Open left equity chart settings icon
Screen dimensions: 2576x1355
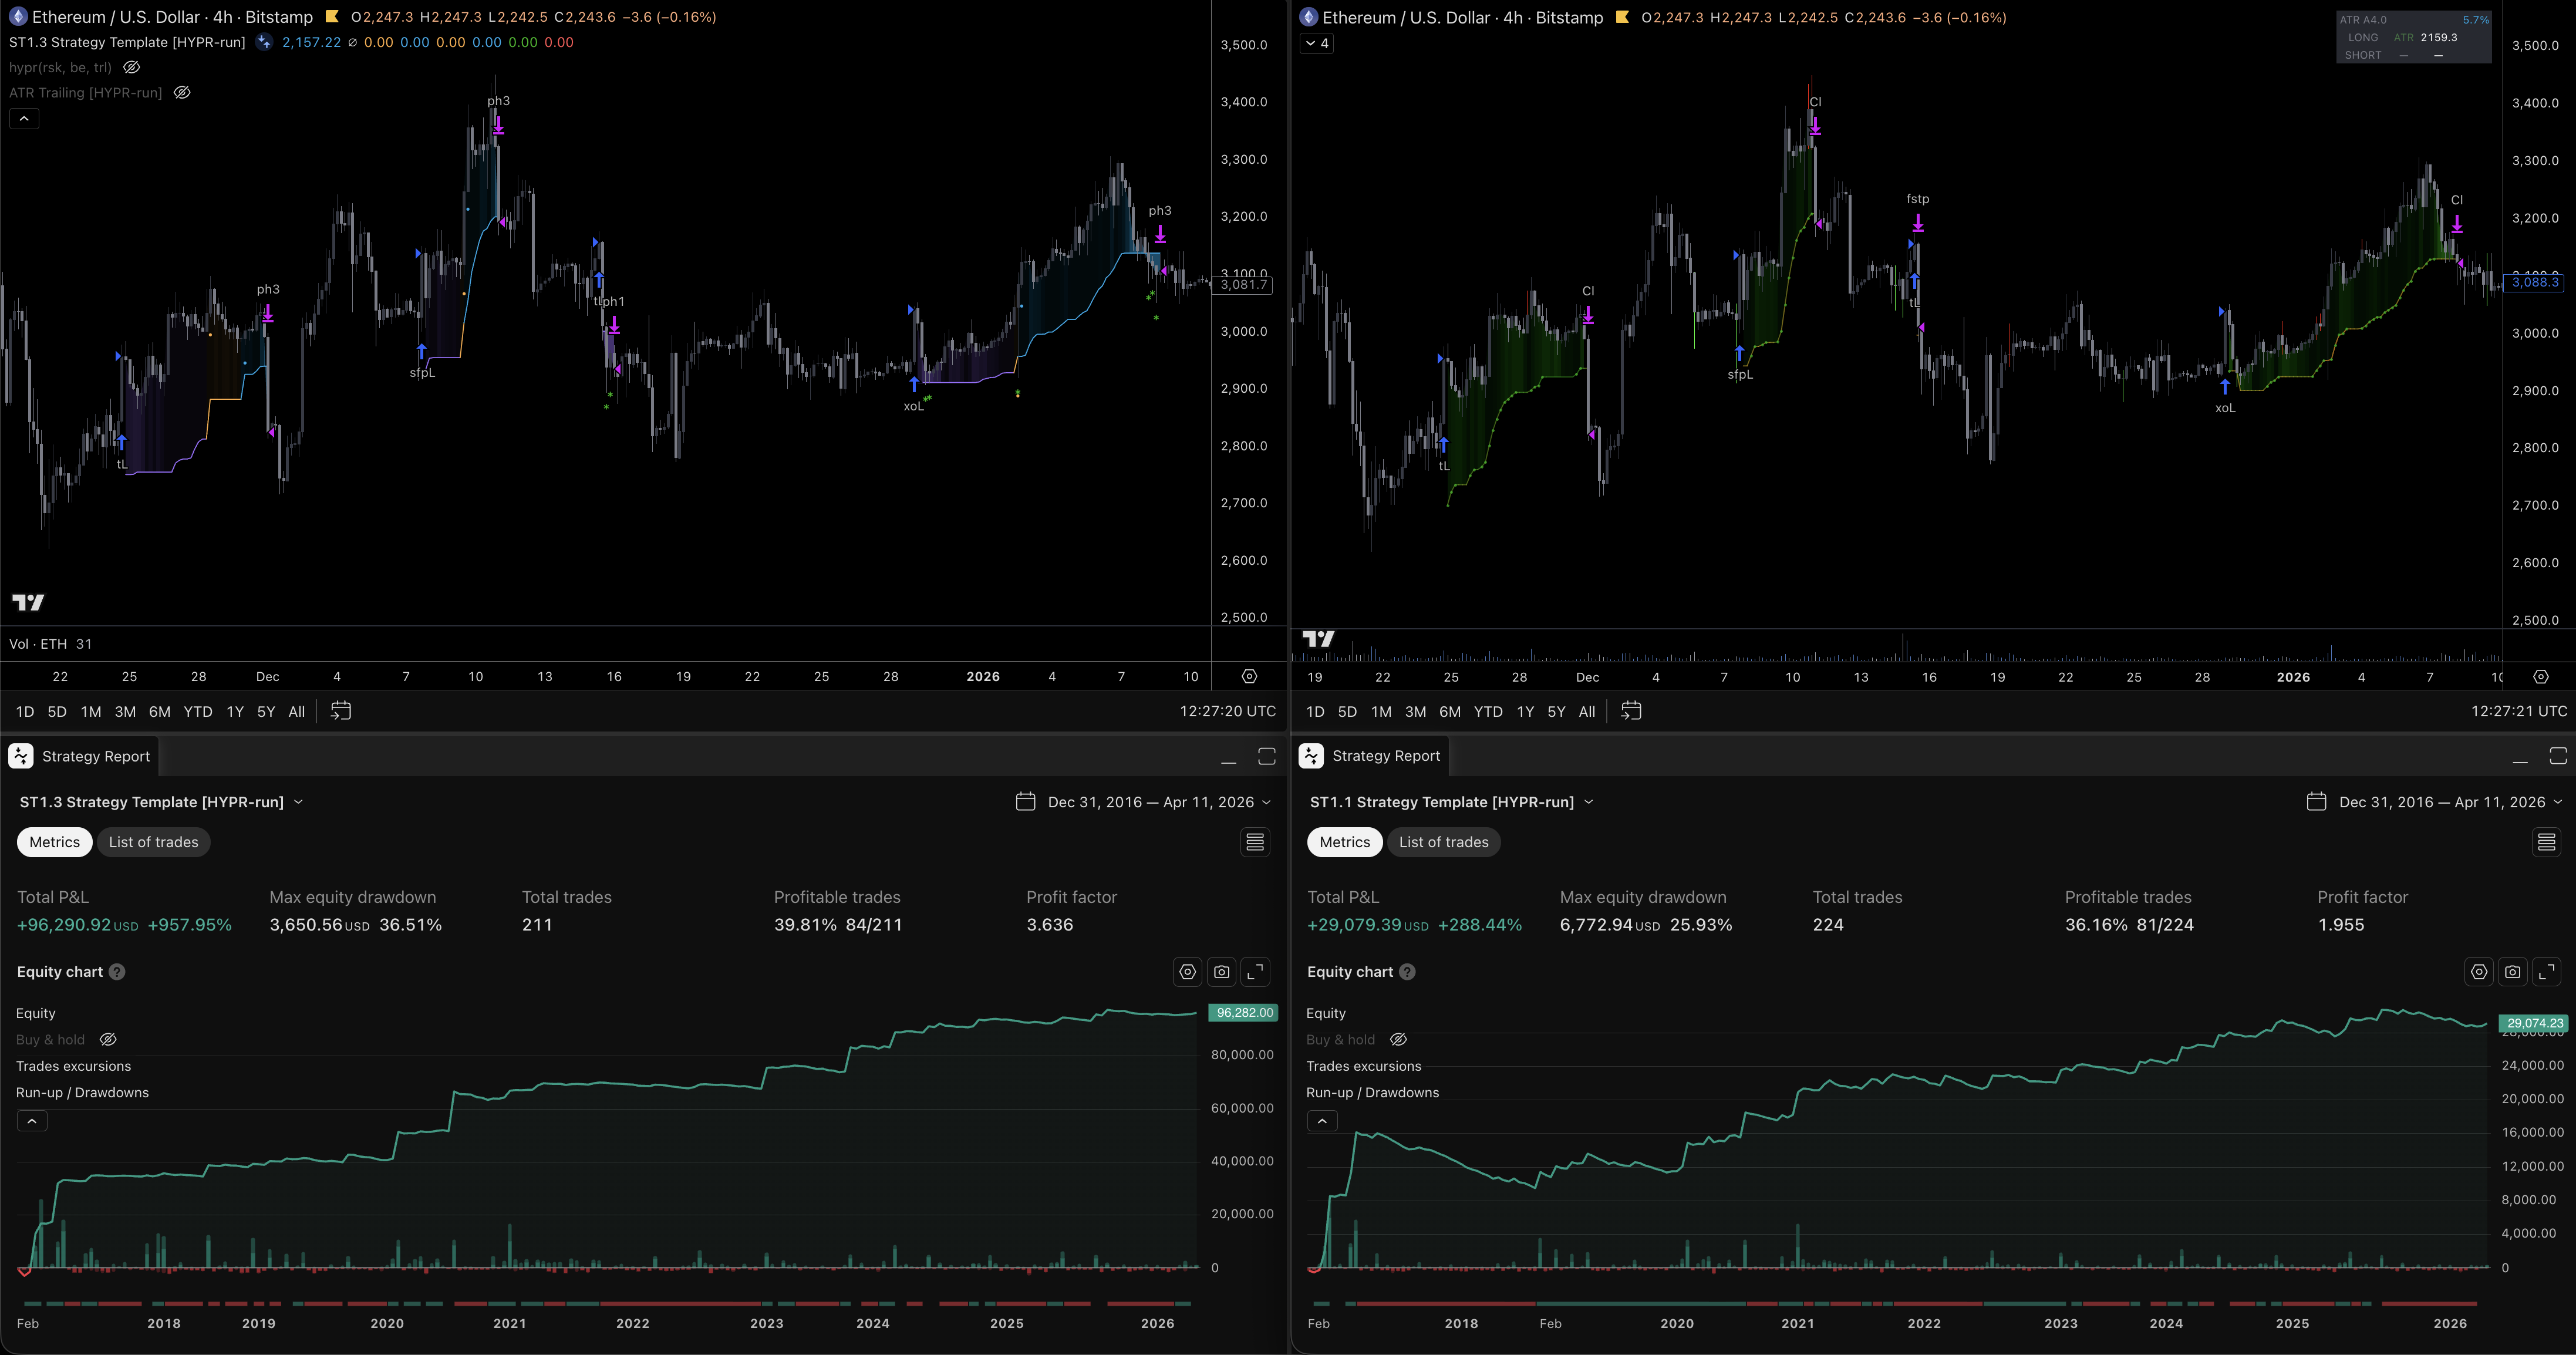coord(1187,972)
